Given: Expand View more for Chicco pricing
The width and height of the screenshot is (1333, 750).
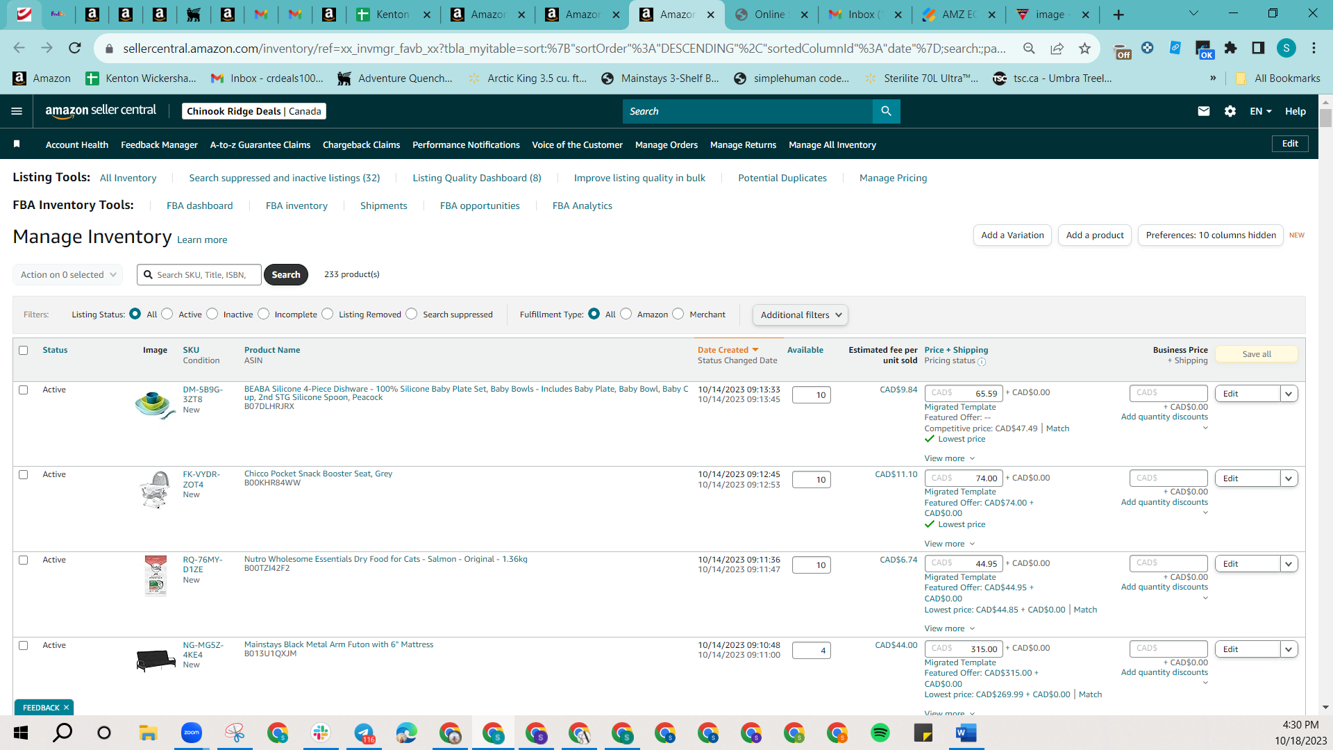Looking at the screenshot, I should [950, 544].
